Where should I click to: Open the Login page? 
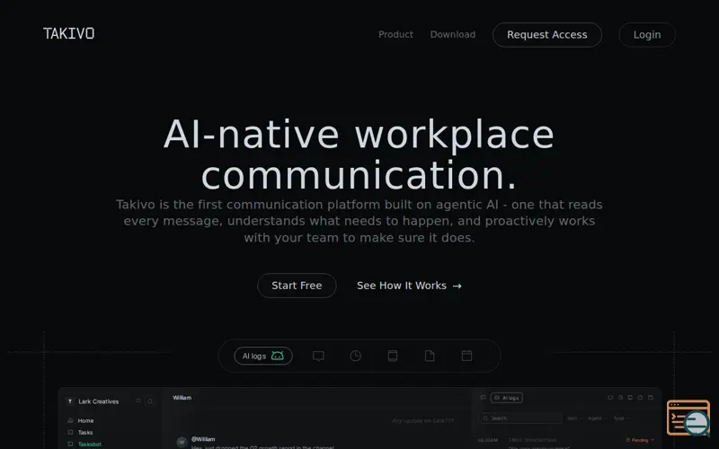pos(647,35)
